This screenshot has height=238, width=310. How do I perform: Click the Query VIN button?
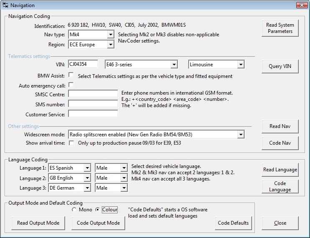click(x=280, y=66)
